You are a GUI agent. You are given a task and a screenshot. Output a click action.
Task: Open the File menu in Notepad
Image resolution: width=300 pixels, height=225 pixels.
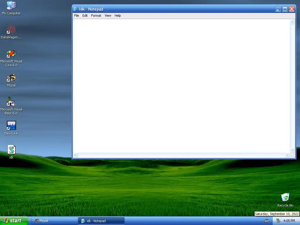(76, 16)
